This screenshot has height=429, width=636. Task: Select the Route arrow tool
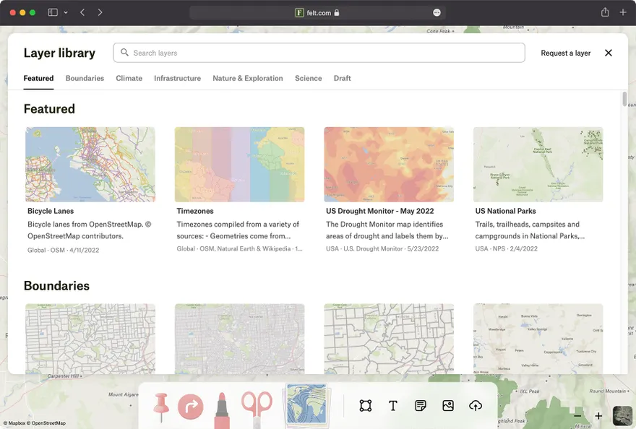[x=191, y=407]
